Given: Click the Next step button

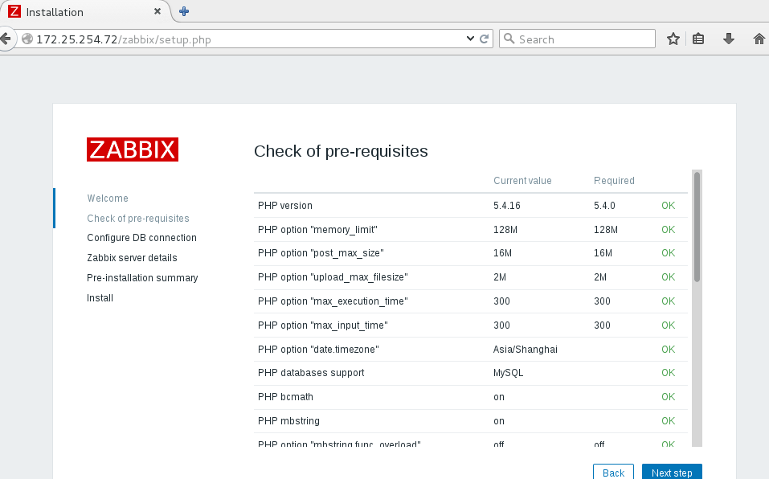Looking at the screenshot, I should coord(672,472).
